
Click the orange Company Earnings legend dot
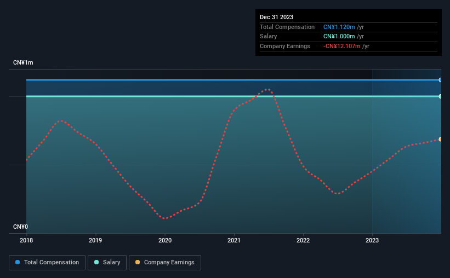point(138,262)
